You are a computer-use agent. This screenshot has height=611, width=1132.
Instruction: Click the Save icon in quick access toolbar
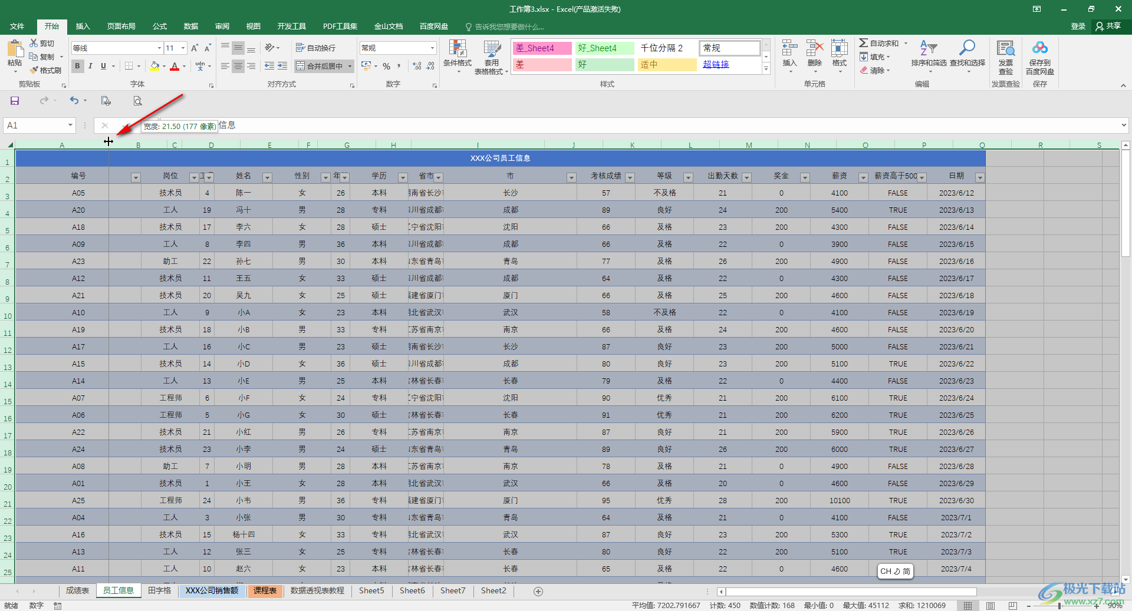pos(15,101)
